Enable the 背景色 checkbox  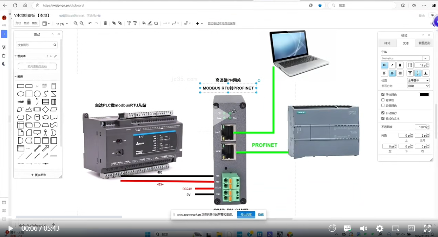383,100
